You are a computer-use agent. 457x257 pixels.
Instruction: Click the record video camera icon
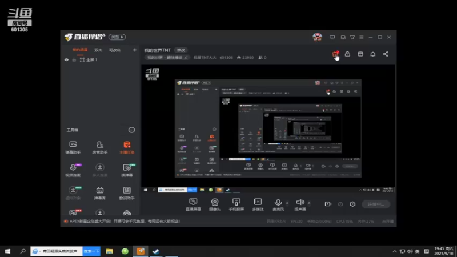(328, 204)
